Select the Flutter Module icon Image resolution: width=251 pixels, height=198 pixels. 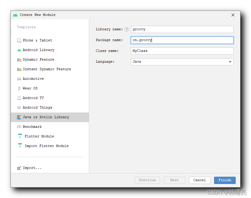[20, 136]
